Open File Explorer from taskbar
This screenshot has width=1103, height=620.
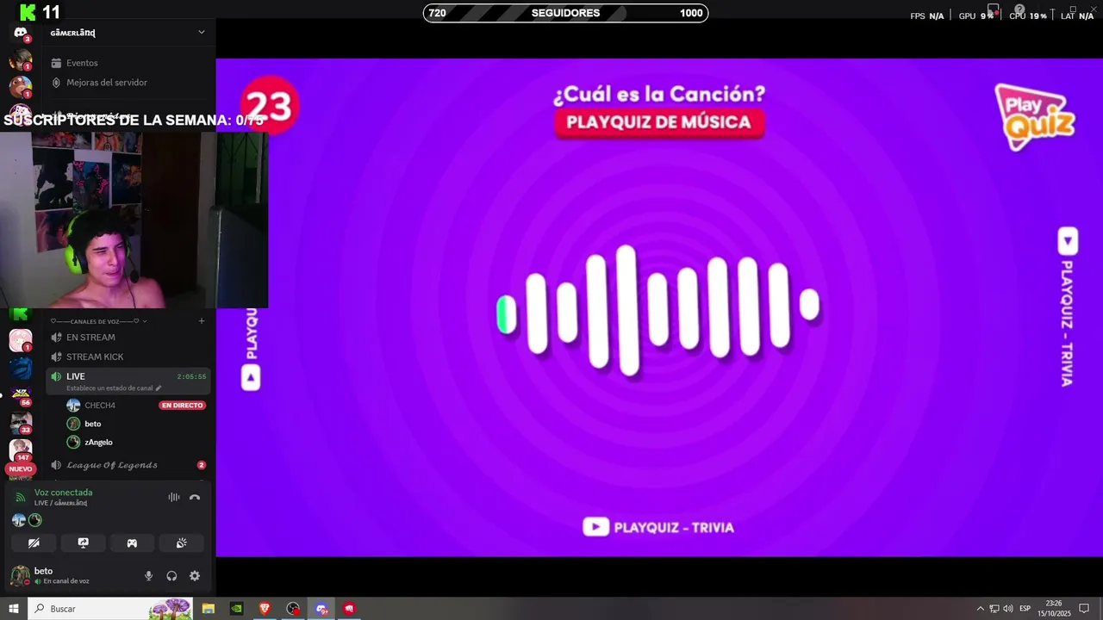pyautogui.click(x=208, y=608)
